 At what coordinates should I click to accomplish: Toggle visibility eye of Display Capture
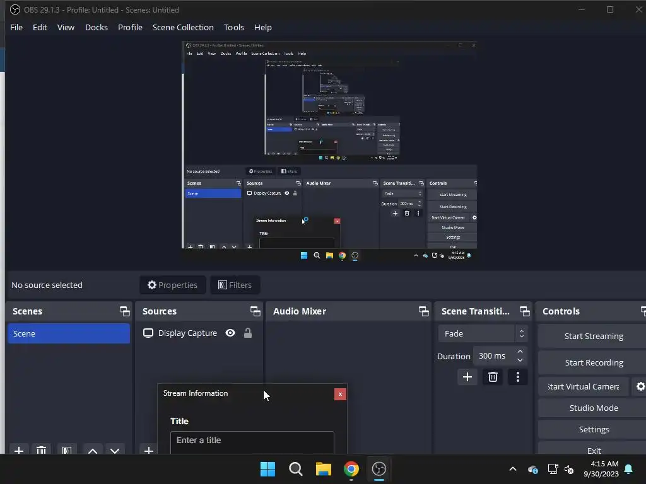pos(230,333)
